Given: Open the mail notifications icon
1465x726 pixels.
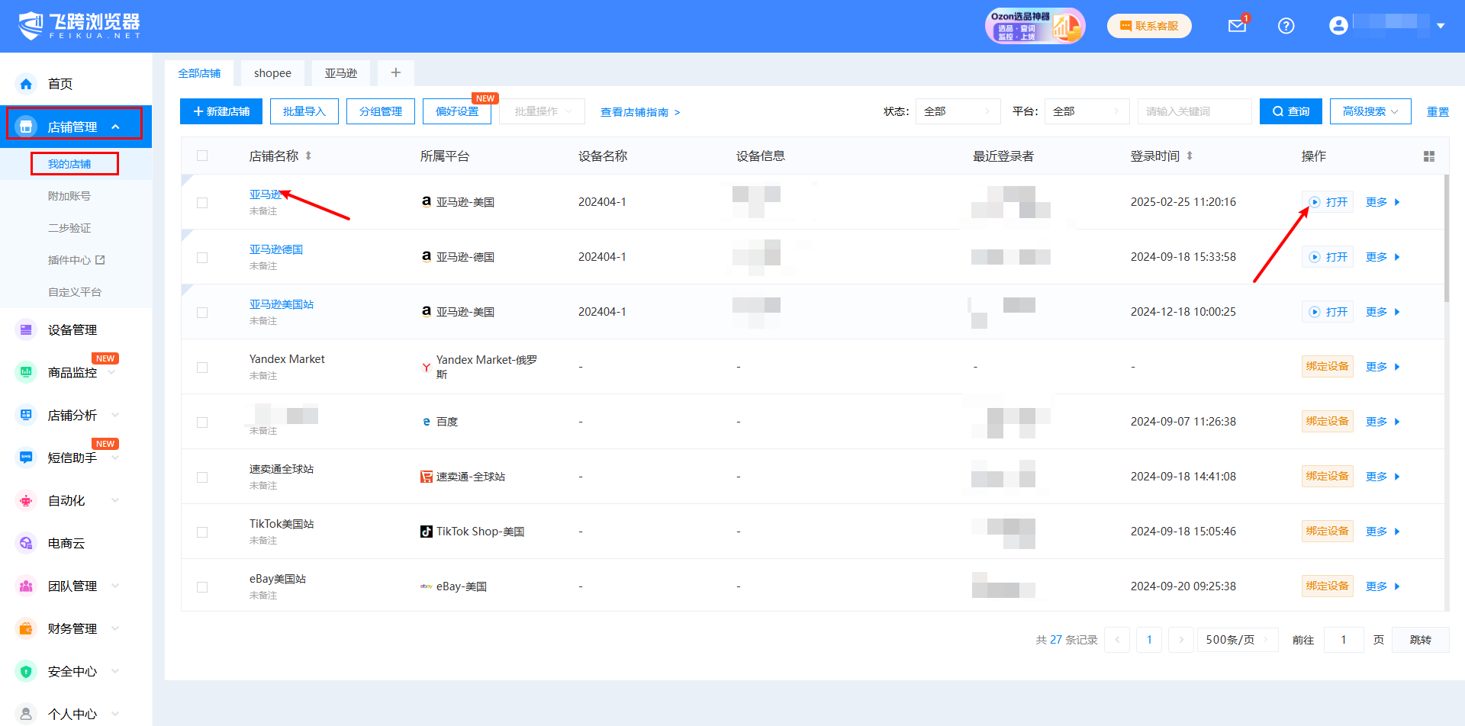Looking at the screenshot, I should [1236, 26].
